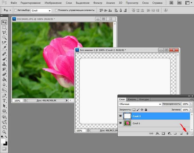Create a new layer from Layers panel

[x=181, y=134]
